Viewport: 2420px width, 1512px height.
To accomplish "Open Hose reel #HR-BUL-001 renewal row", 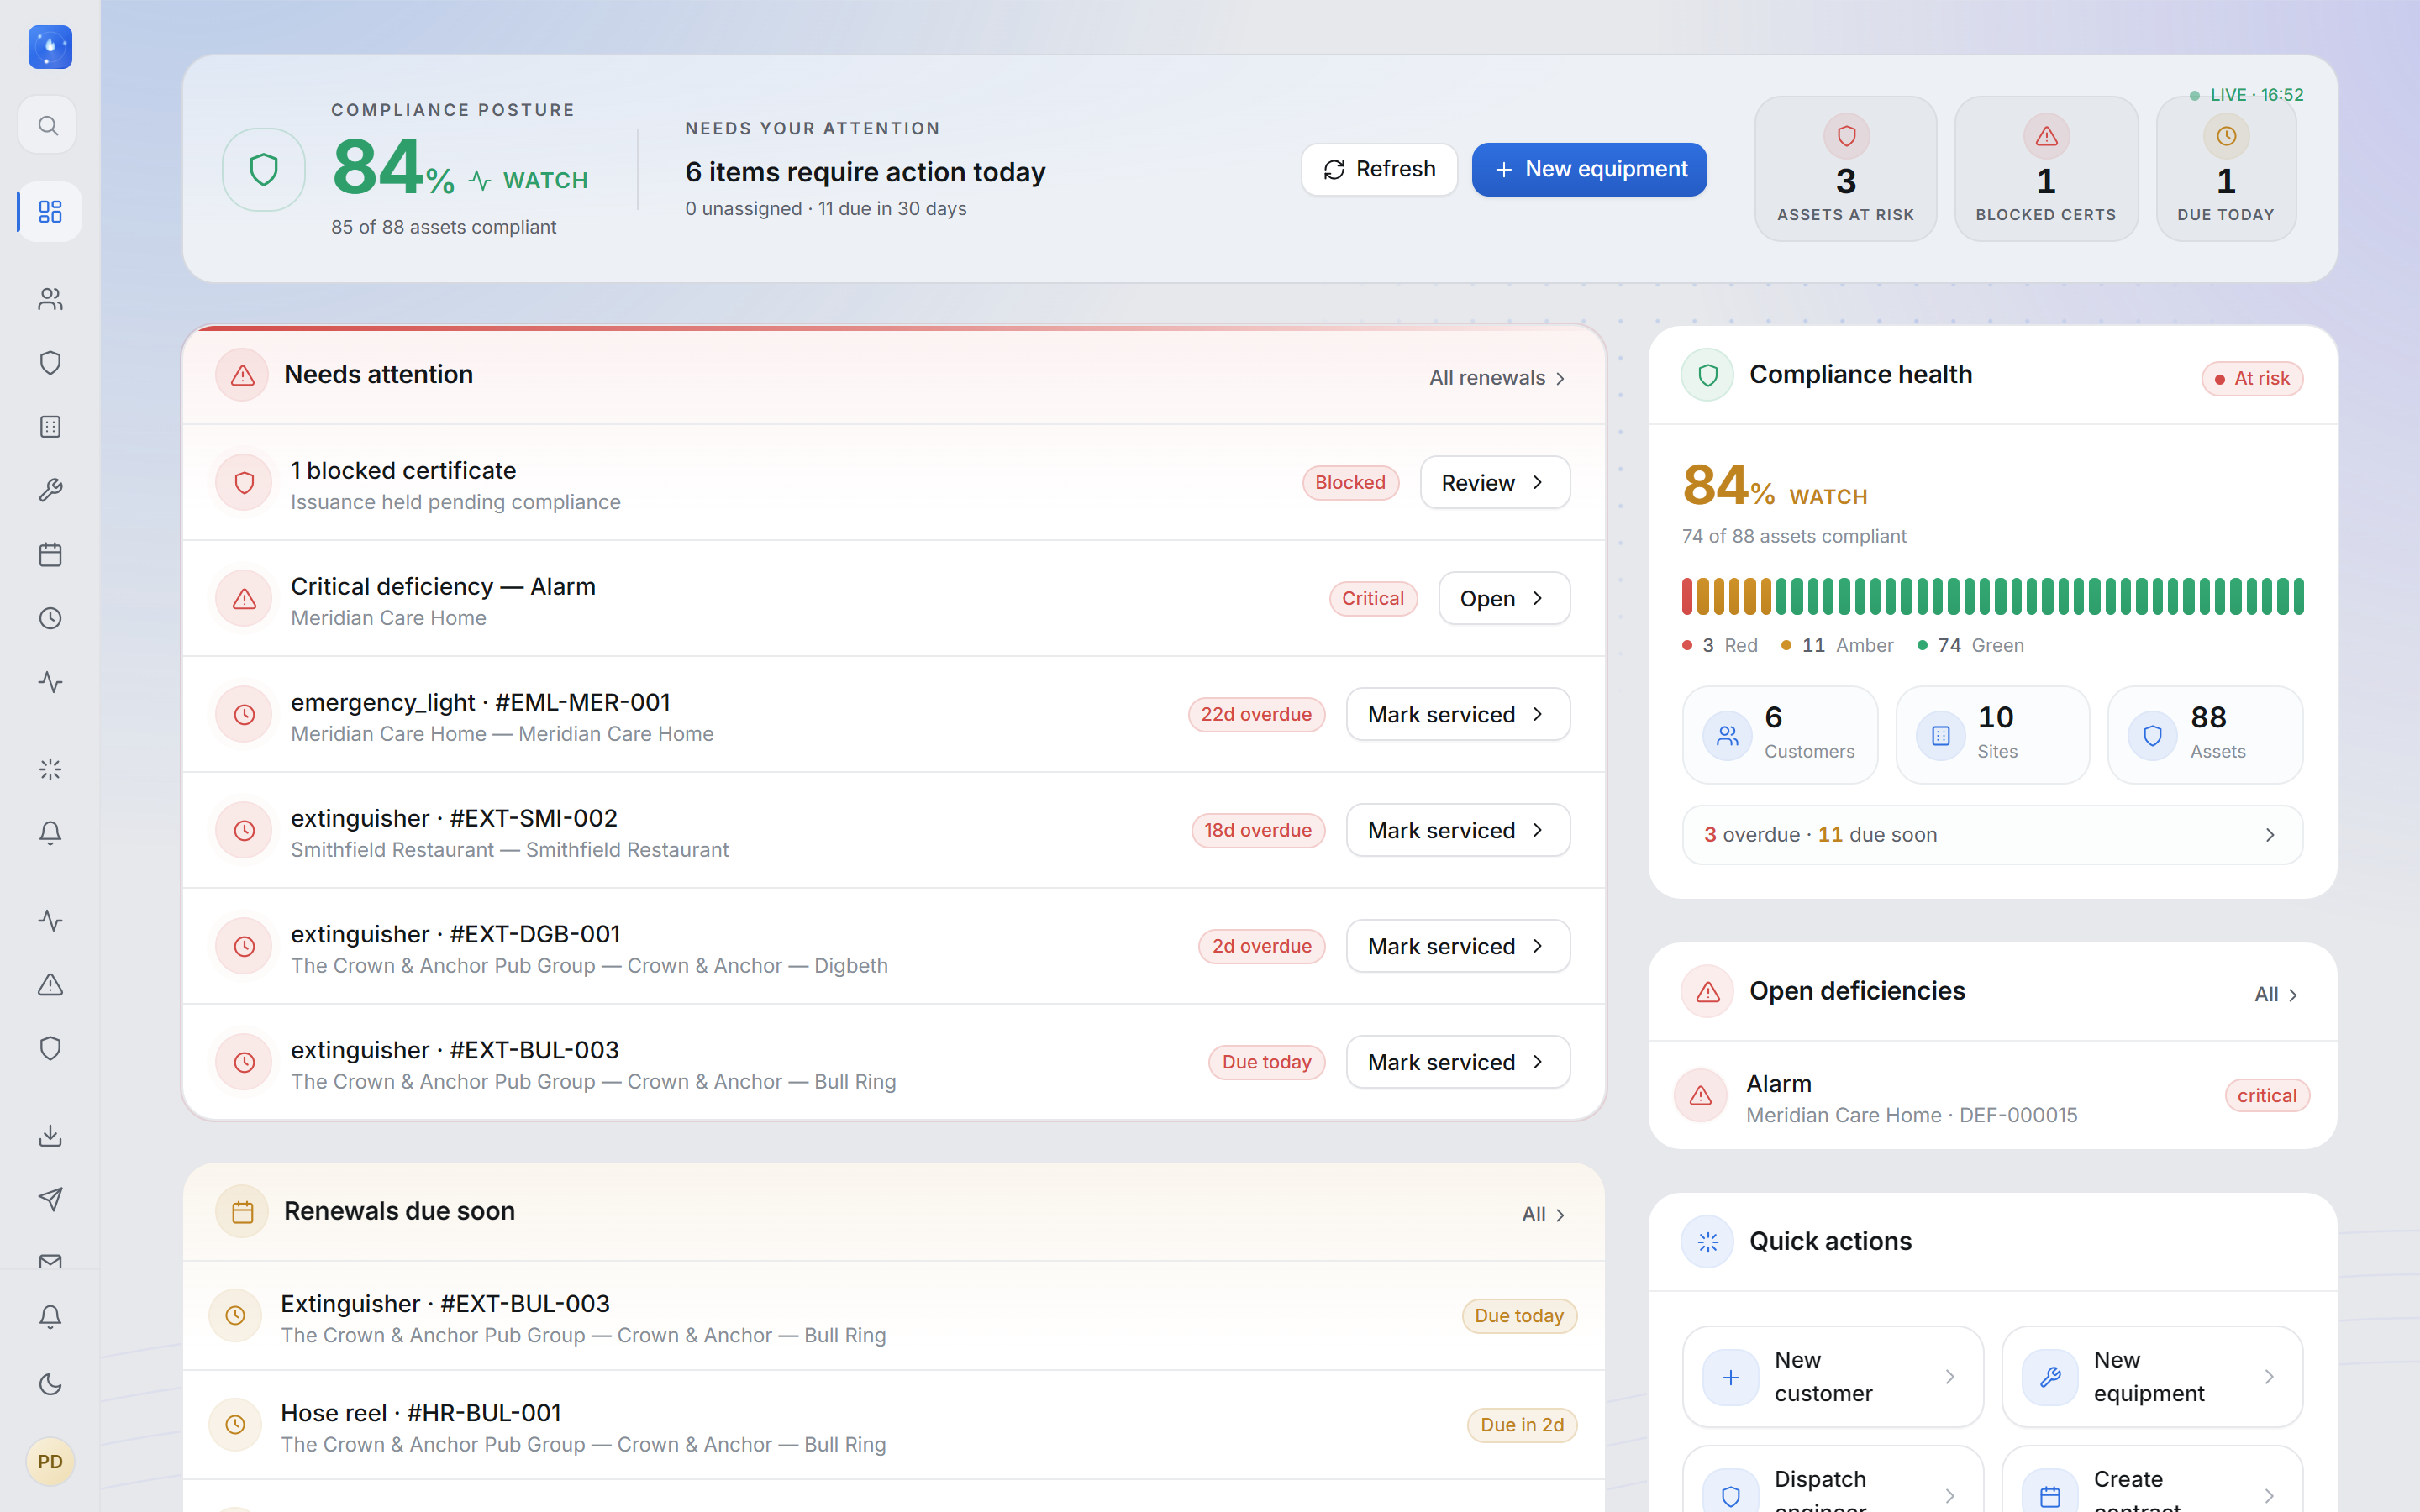I will tap(894, 1425).
